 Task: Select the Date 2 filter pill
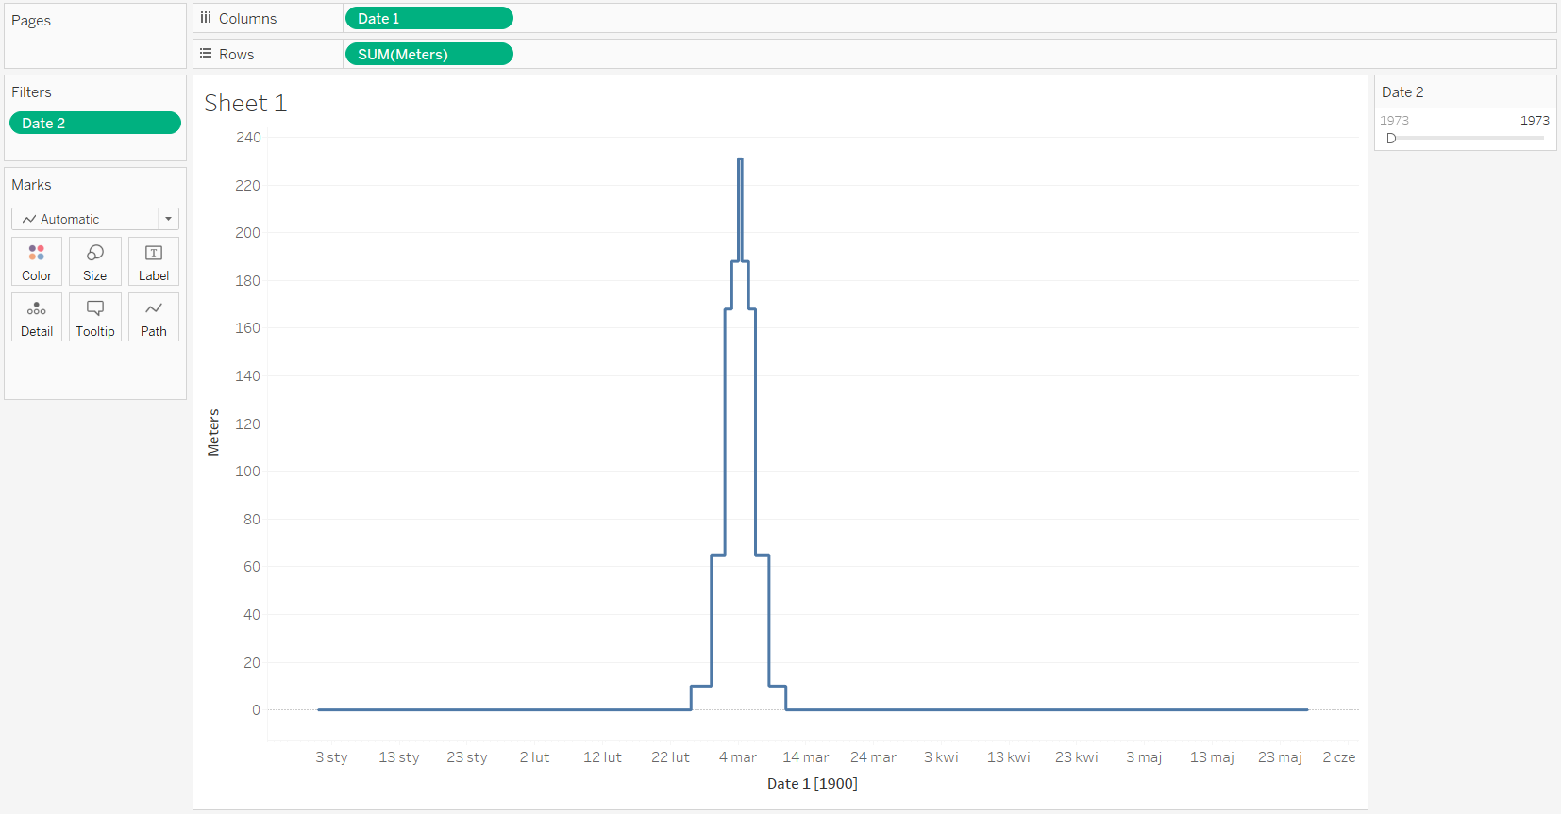tap(94, 123)
